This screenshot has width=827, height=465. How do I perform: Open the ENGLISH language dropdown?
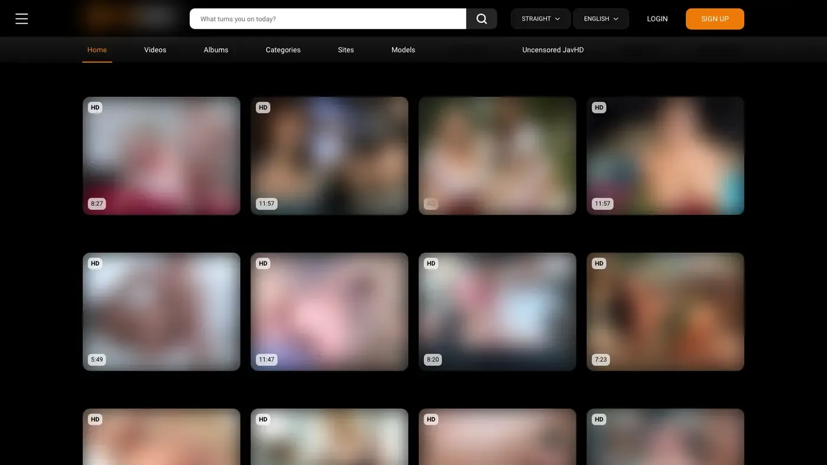pos(601,19)
